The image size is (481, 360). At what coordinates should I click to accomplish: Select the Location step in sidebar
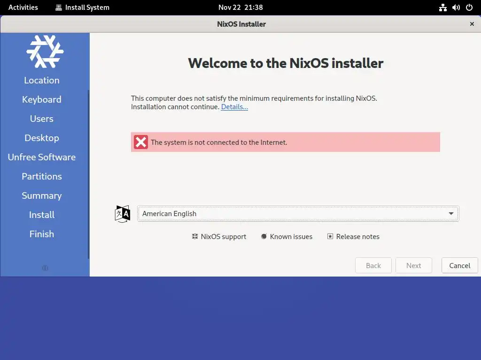[42, 80]
